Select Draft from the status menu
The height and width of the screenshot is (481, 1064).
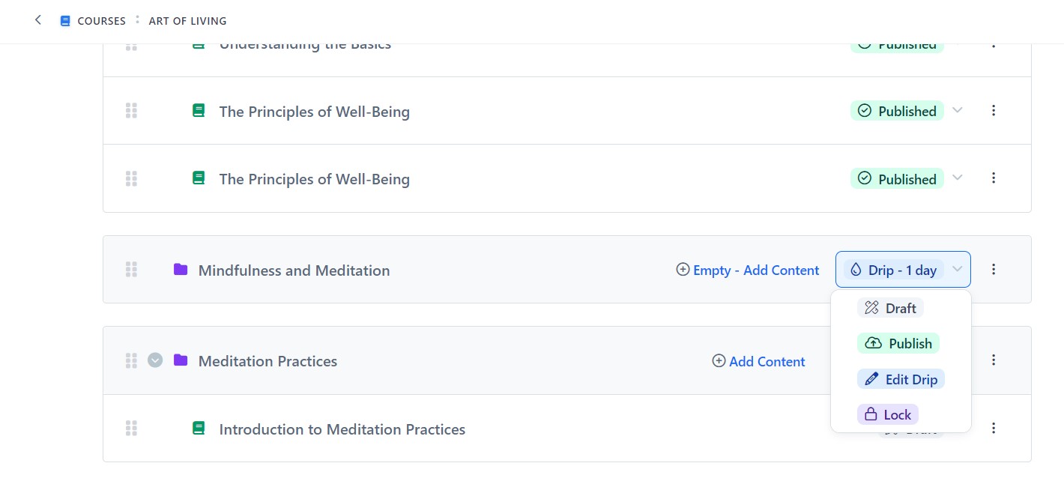point(890,308)
